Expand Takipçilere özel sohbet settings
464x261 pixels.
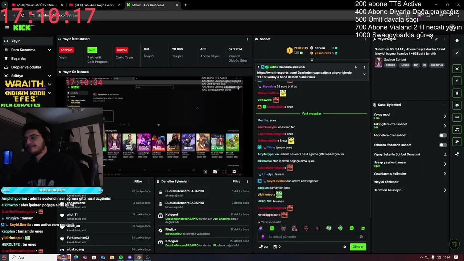tap(445, 126)
